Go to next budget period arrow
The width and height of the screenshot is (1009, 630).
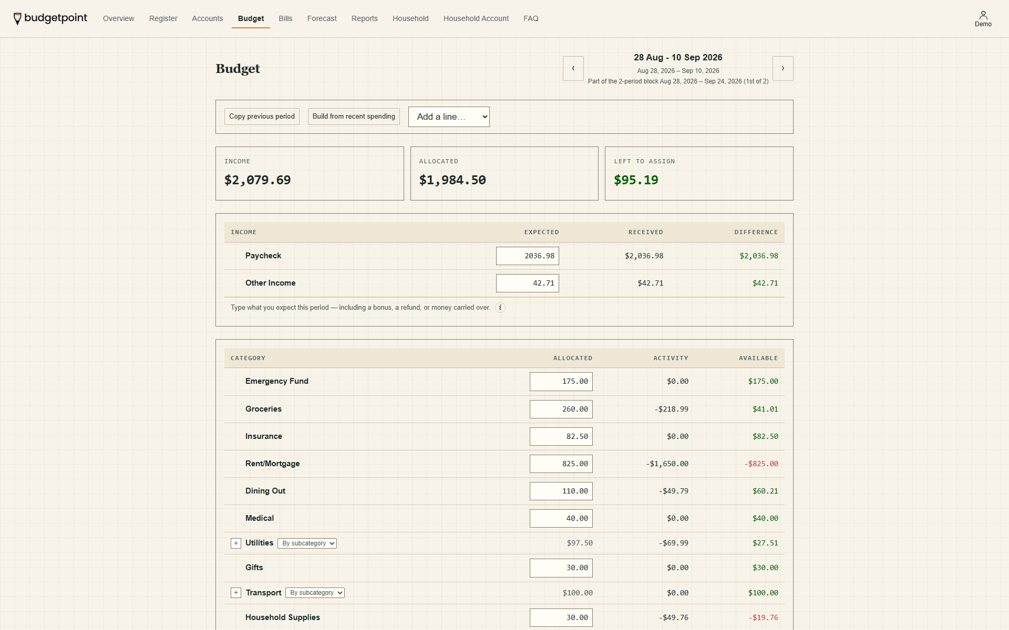pos(783,68)
